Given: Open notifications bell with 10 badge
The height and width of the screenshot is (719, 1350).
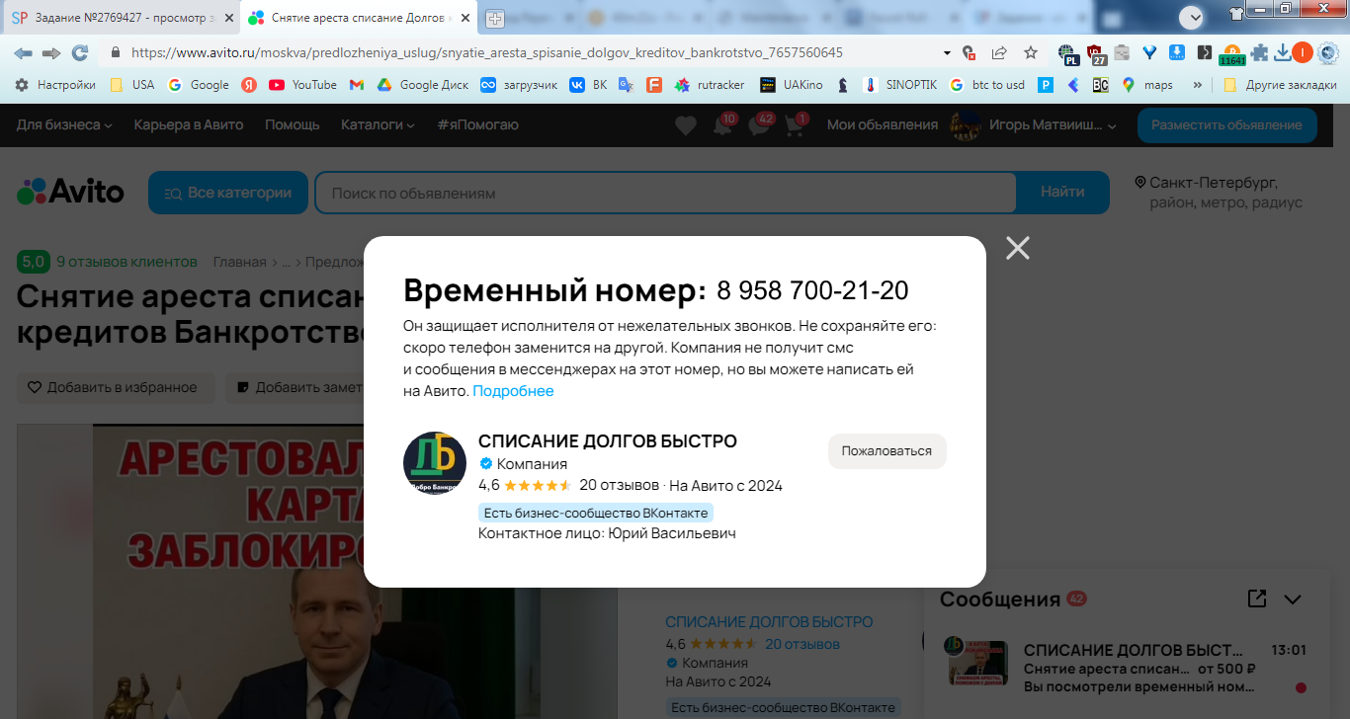Looking at the screenshot, I should tap(723, 125).
